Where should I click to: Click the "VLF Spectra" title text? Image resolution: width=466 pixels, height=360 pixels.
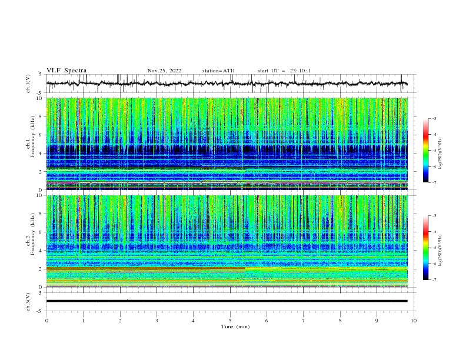click(x=66, y=71)
